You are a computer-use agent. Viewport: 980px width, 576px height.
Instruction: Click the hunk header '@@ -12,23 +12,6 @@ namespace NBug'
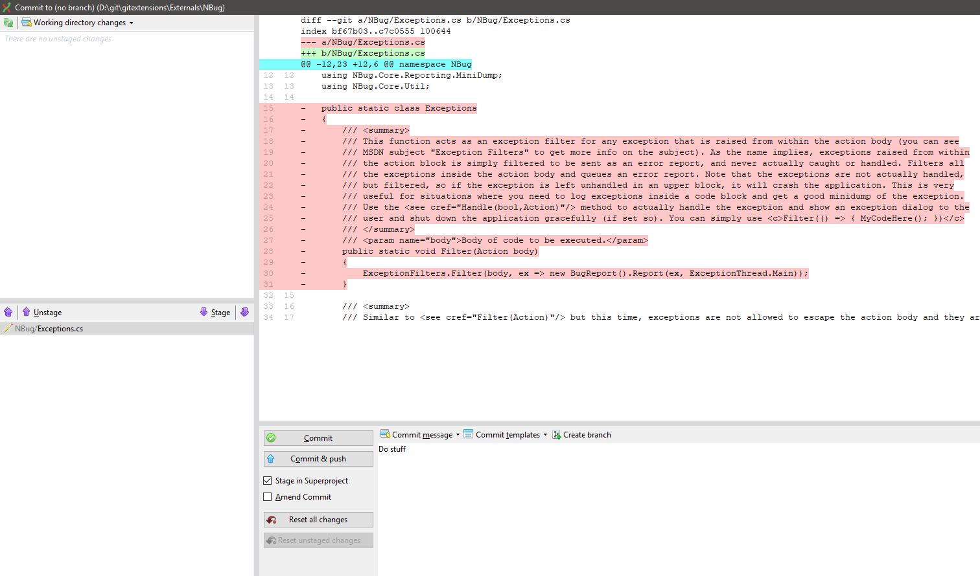click(x=386, y=64)
